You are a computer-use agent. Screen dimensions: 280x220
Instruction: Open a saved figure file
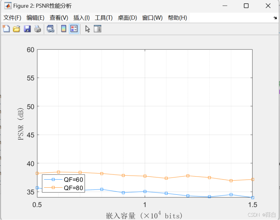(x=17, y=29)
